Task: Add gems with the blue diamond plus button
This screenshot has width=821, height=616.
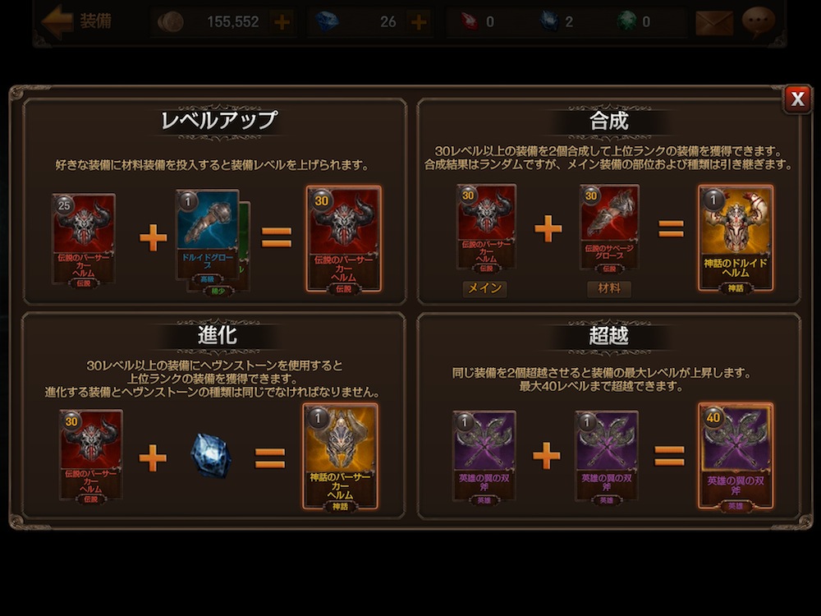Action: pos(419,22)
